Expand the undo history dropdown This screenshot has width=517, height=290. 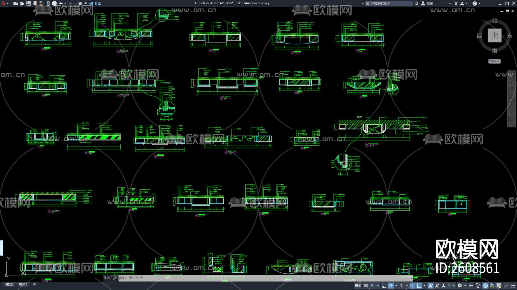[65, 3]
